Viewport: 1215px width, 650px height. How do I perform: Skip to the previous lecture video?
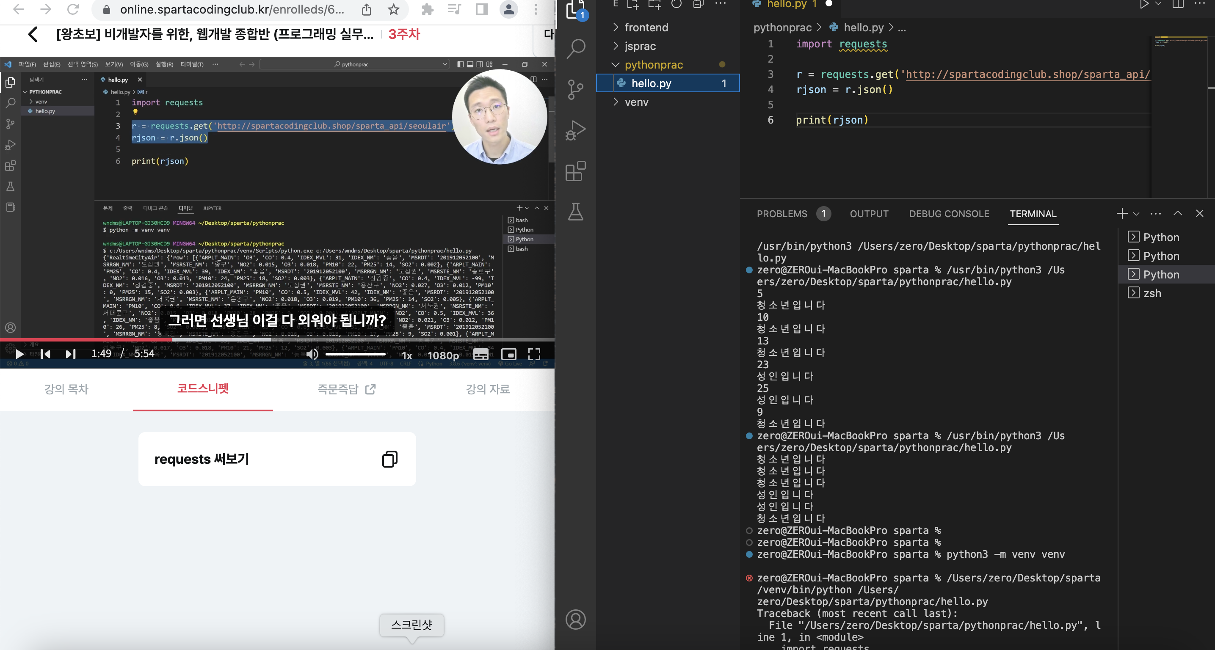46,354
